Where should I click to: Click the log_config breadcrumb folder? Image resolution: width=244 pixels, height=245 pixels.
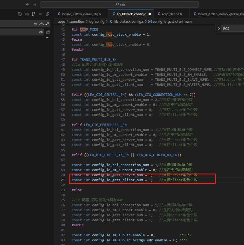click(96, 22)
